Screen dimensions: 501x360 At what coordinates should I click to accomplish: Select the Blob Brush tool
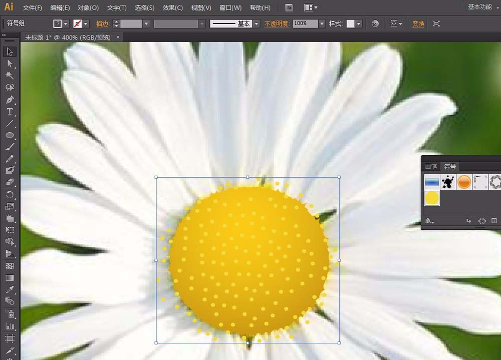[x=10, y=170]
